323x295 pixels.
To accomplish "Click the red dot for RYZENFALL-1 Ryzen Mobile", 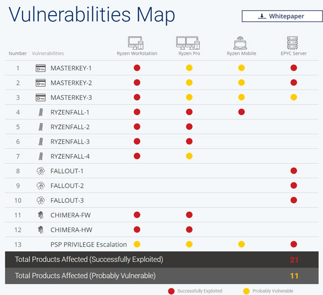I will (241, 112).
